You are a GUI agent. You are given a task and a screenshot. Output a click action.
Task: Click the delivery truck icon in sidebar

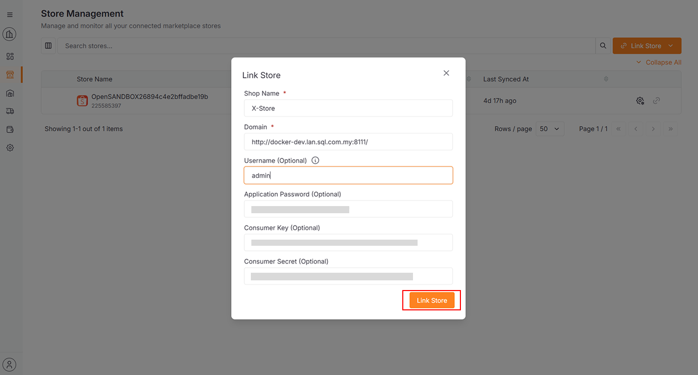tap(10, 111)
